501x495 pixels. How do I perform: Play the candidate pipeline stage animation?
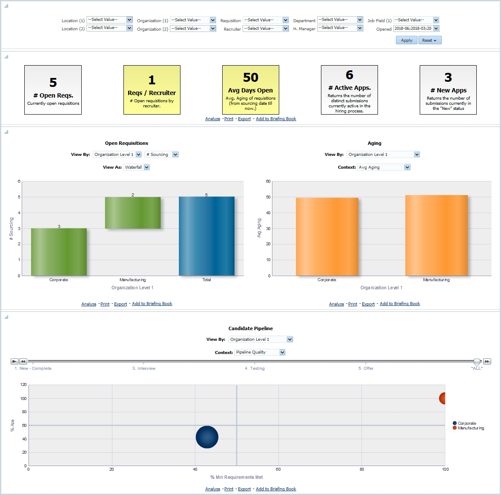coord(14,361)
